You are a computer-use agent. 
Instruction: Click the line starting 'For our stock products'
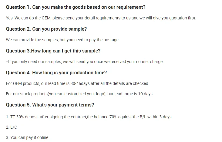79,94
